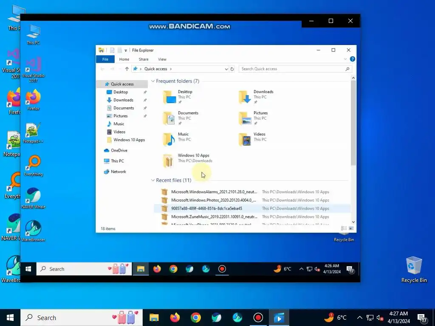Screen dimensions: 435x326
Task: Click the scroll down arrow in File Explorer
Action: point(353,222)
